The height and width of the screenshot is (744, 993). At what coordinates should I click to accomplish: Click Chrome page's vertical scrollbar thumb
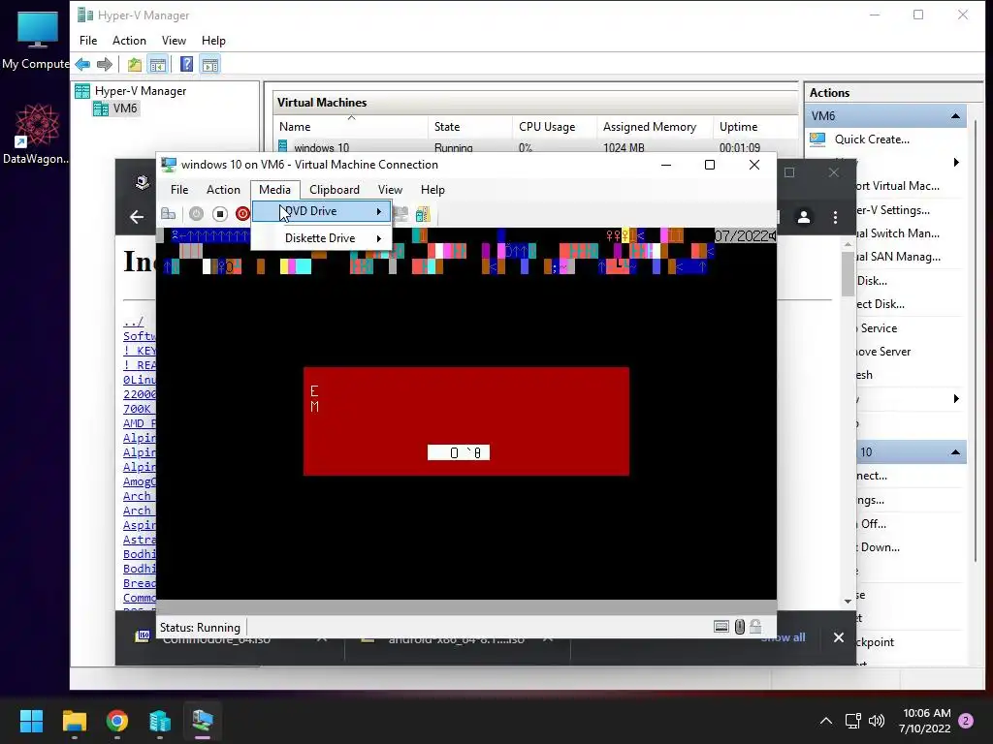point(848,272)
